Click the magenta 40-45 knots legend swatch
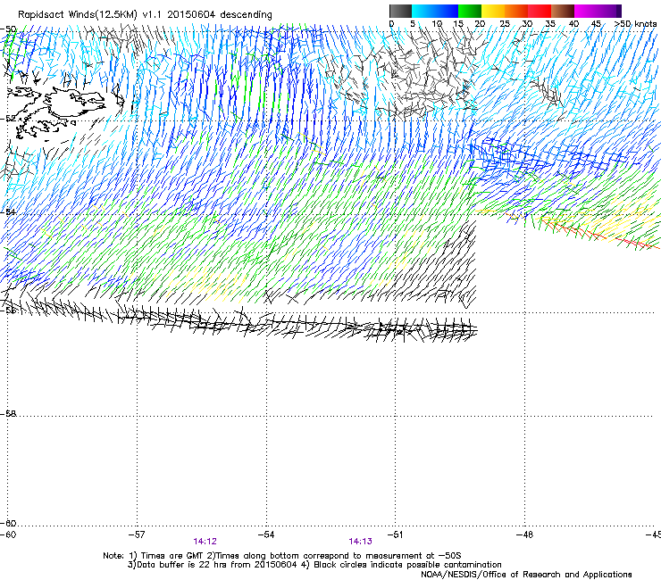 pyautogui.click(x=586, y=11)
